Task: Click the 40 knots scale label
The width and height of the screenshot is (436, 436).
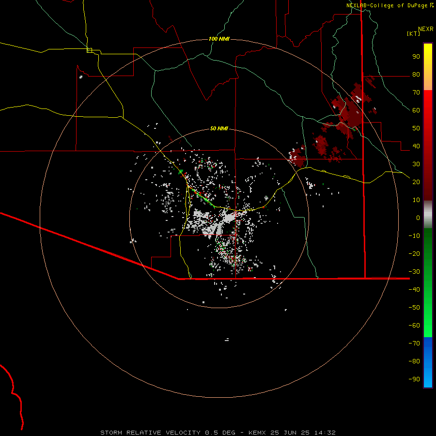Action: coord(416,146)
